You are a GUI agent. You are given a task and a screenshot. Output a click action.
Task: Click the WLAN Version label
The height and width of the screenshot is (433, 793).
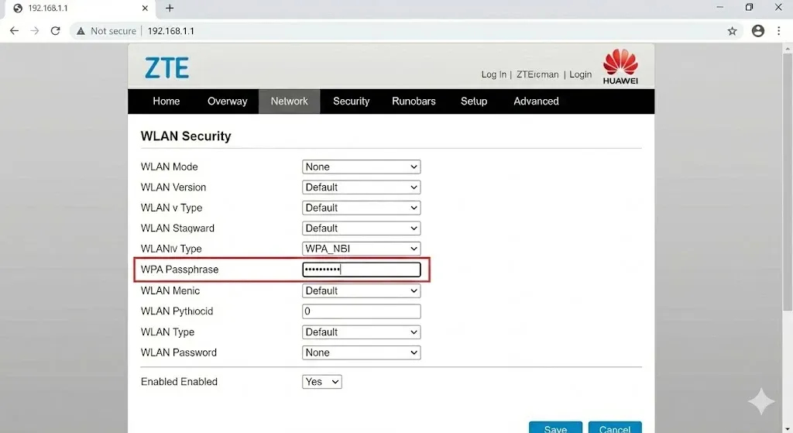173,187
